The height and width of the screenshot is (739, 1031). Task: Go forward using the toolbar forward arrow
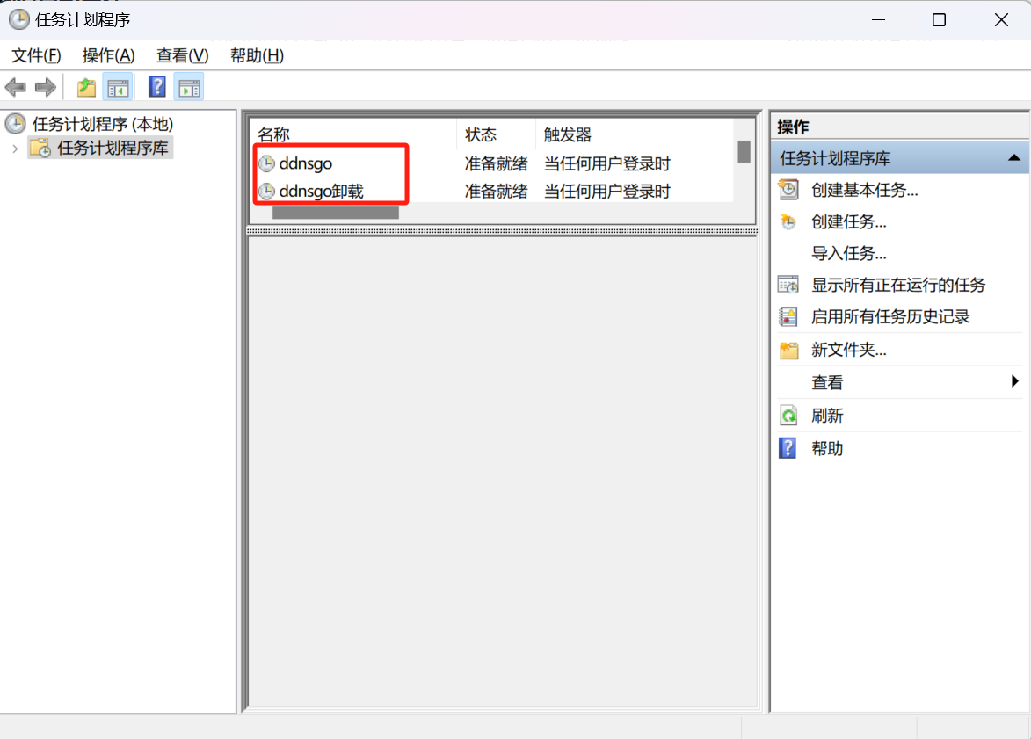click(x=46, y=87)
